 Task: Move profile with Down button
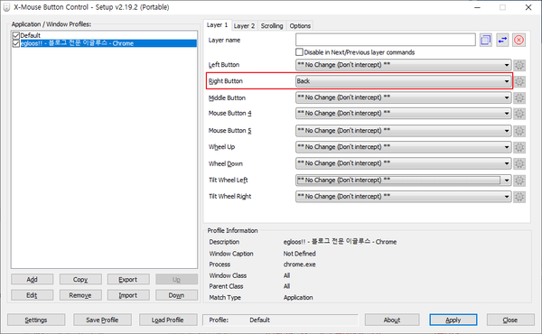[176, 295]
